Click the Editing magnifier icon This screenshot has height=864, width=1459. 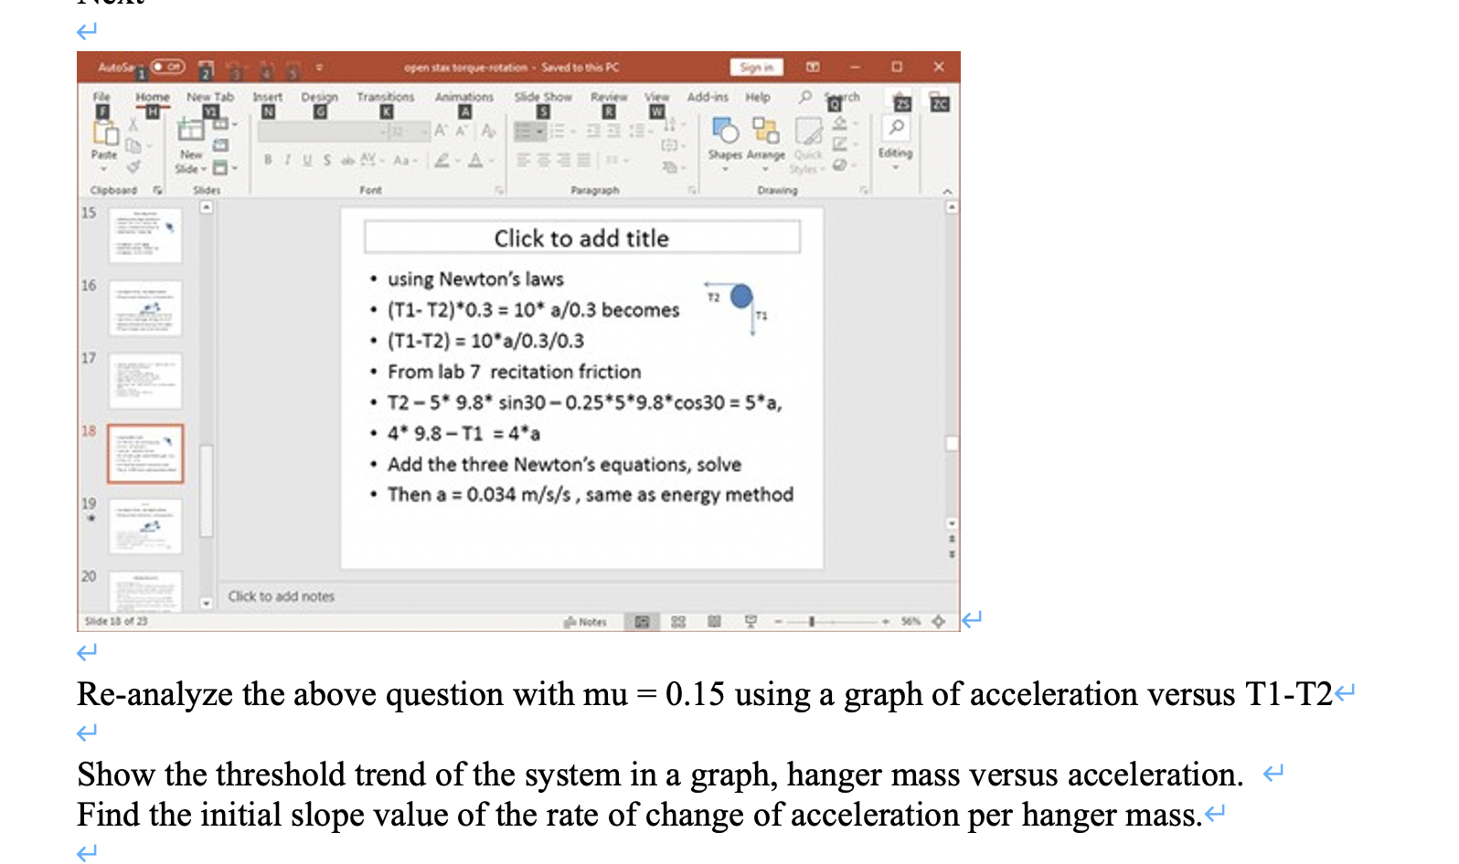[897, 127]
